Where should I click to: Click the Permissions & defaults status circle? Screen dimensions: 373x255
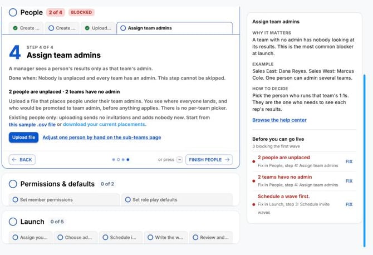tap(13, 184)
